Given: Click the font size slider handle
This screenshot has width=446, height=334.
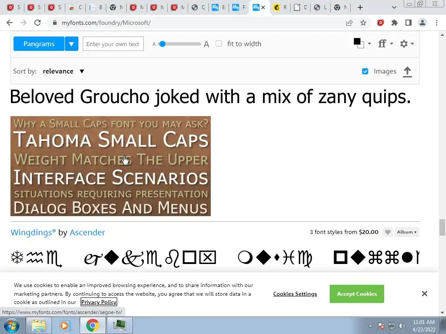Looking at the screenshot, I should click(162, 44).
